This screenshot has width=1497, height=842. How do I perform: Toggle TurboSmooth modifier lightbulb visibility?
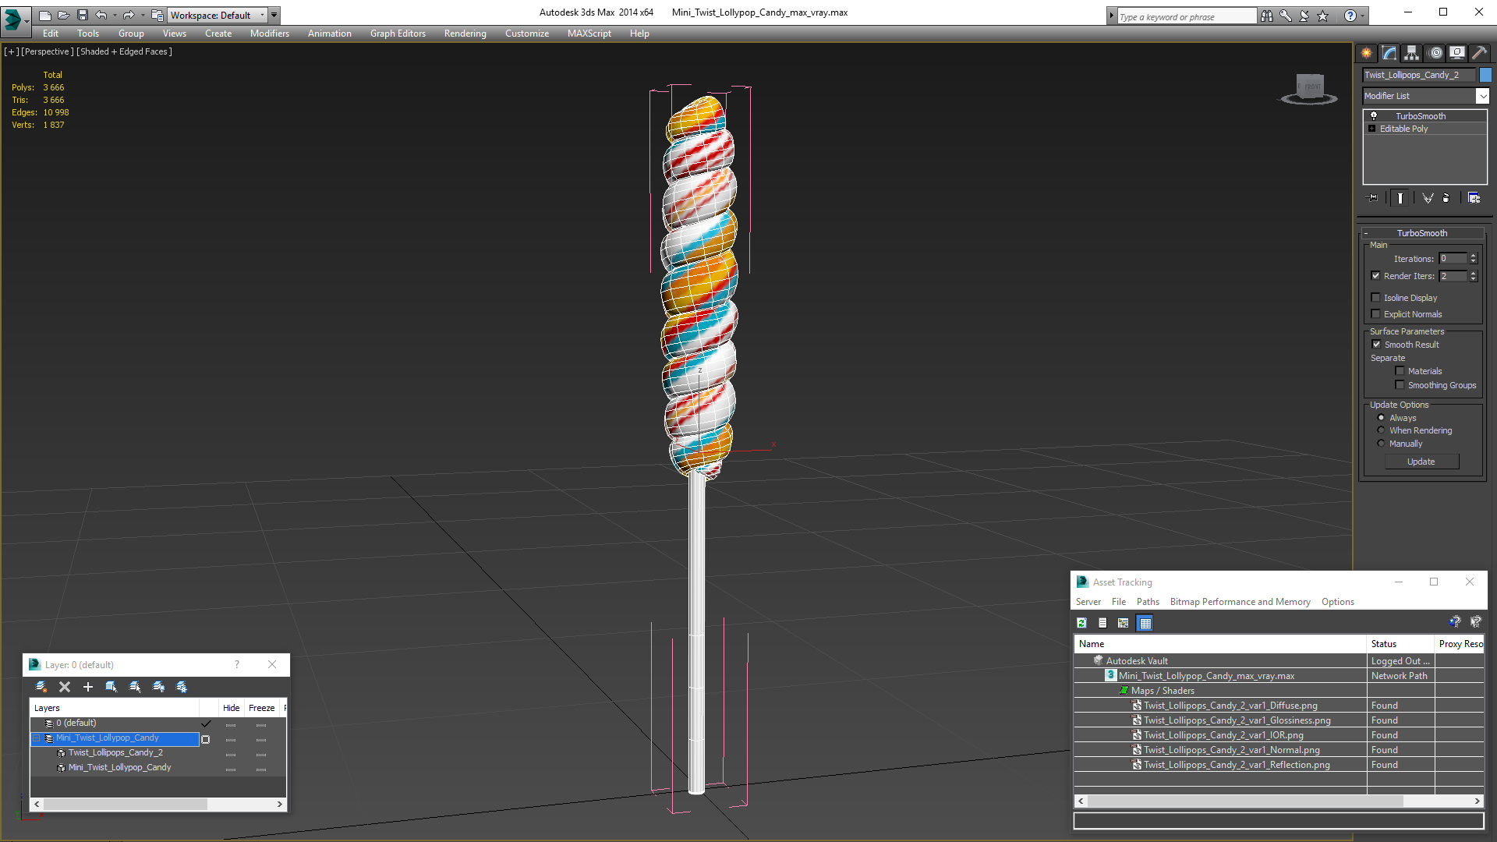point(1374,116)
